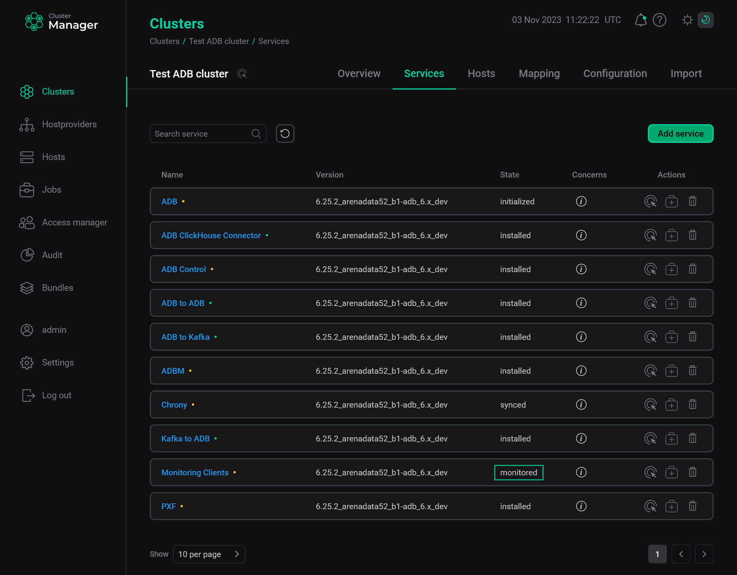
Task: Open Bundles in sidebar
Action: [x=47, y=288]
